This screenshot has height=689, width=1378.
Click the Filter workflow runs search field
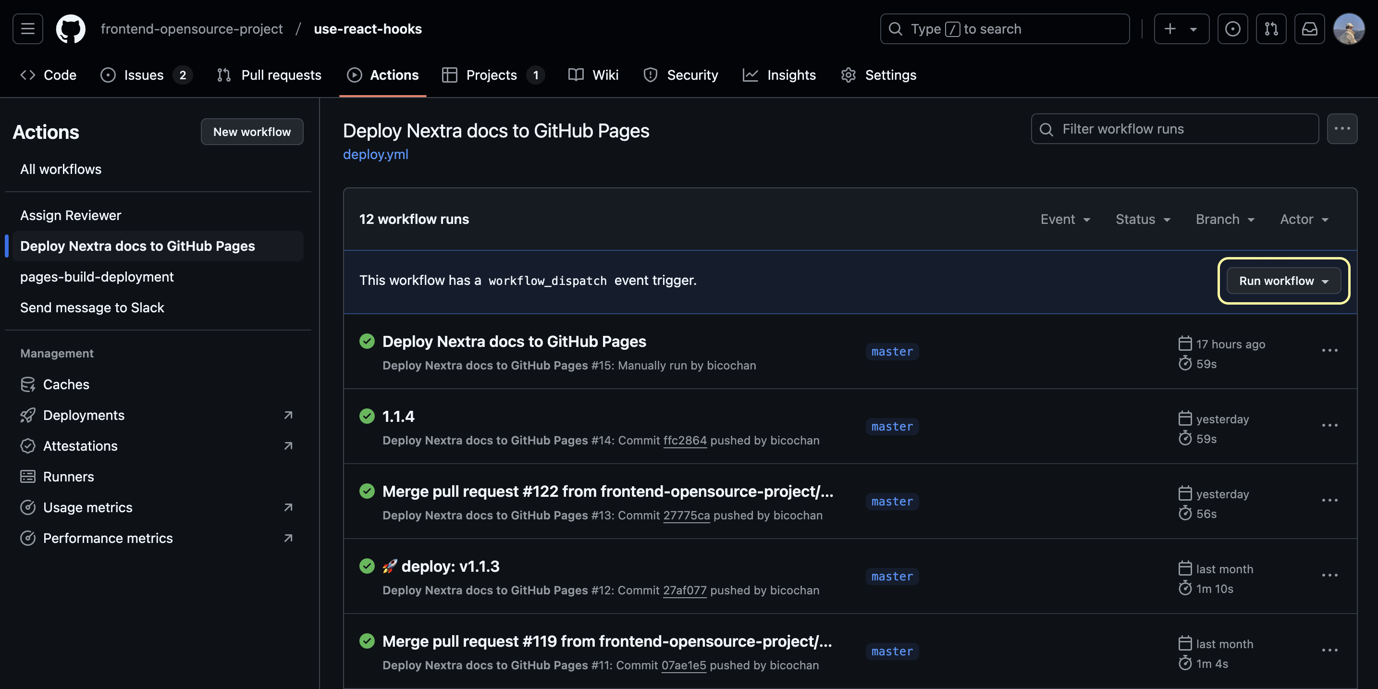click(x=1174, y=128)
